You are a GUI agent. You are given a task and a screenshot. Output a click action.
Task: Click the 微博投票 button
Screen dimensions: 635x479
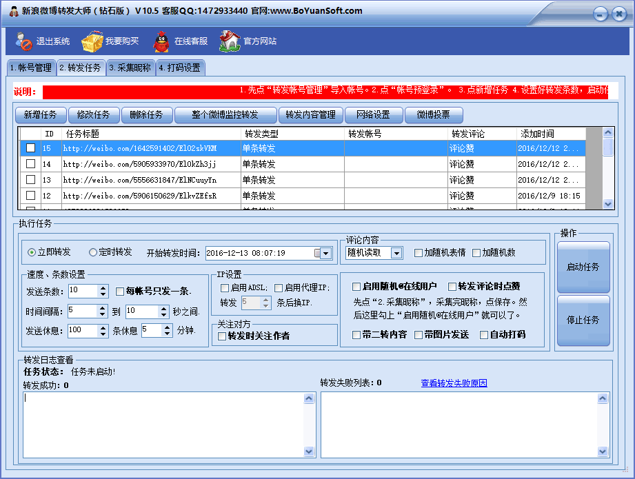click(x=433, y=114)
